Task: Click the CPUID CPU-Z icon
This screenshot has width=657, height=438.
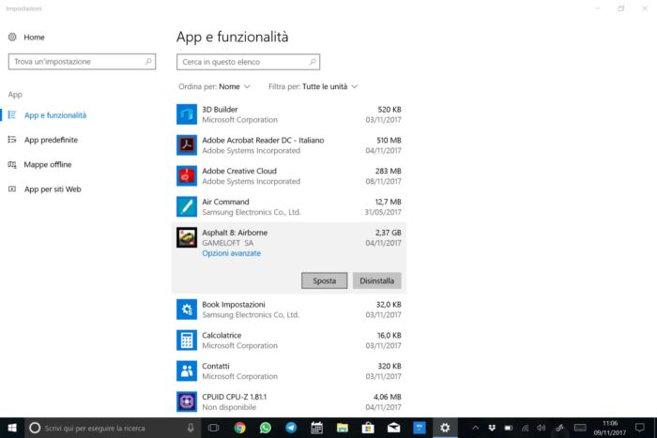Action: tap(187, 401)
